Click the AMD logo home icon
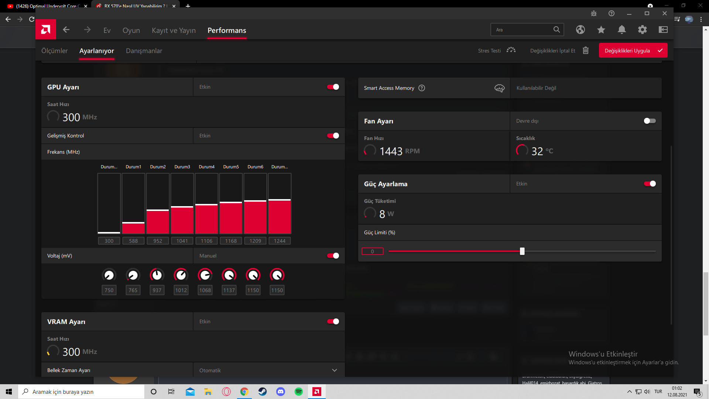The image size is (709, 399). click(45, 30)
